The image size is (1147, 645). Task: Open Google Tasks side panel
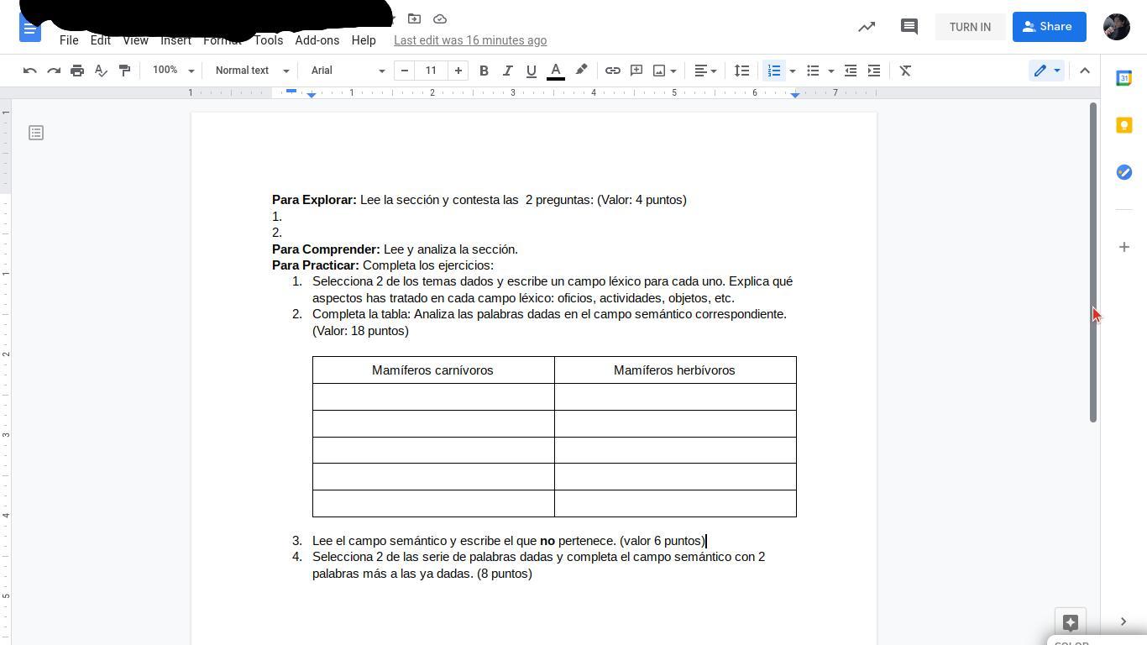click(x=1124, y=172)
